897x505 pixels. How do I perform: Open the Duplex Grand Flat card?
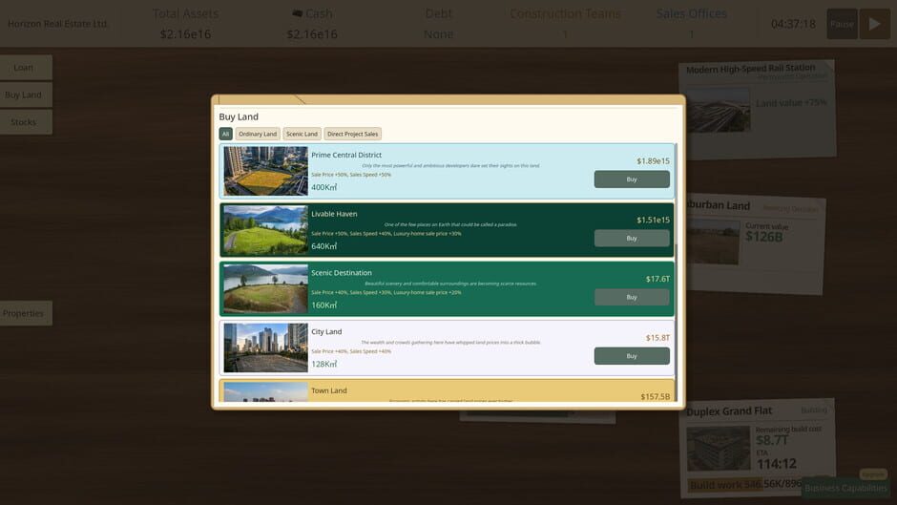tap(757, 448)
